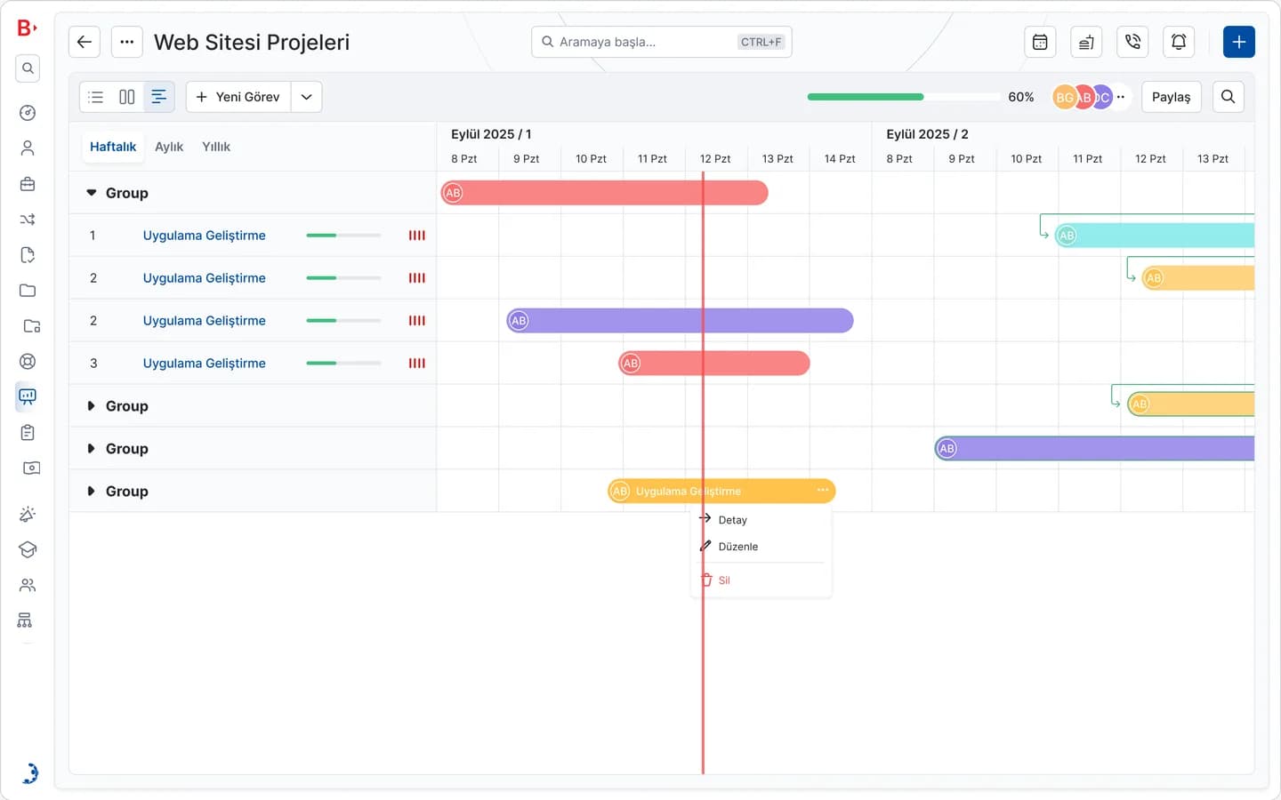Click the phone call icon
Image resolution: width=1281 pixels, height=800 pixels.
1132,42
